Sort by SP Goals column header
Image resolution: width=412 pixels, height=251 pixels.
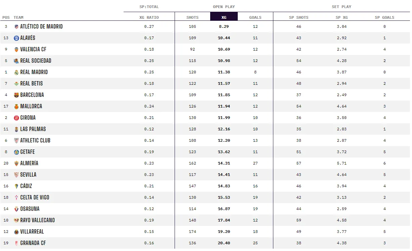point(384,17)
